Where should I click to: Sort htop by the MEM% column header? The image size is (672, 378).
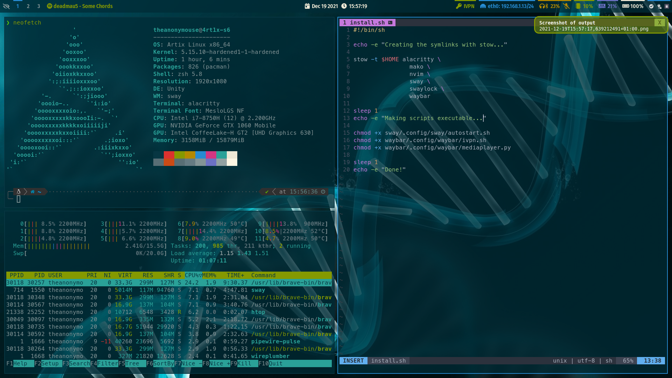click(209, 275)
